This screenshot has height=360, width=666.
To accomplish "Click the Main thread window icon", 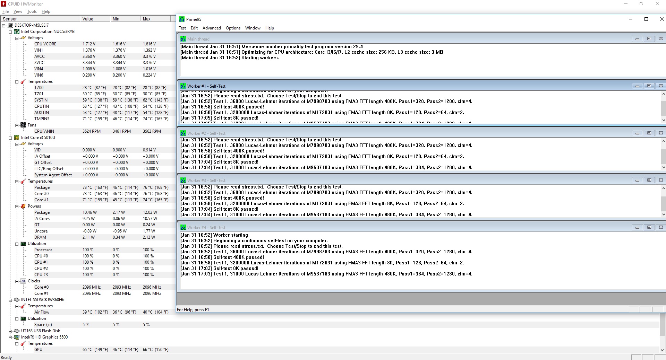I will 183,39.
